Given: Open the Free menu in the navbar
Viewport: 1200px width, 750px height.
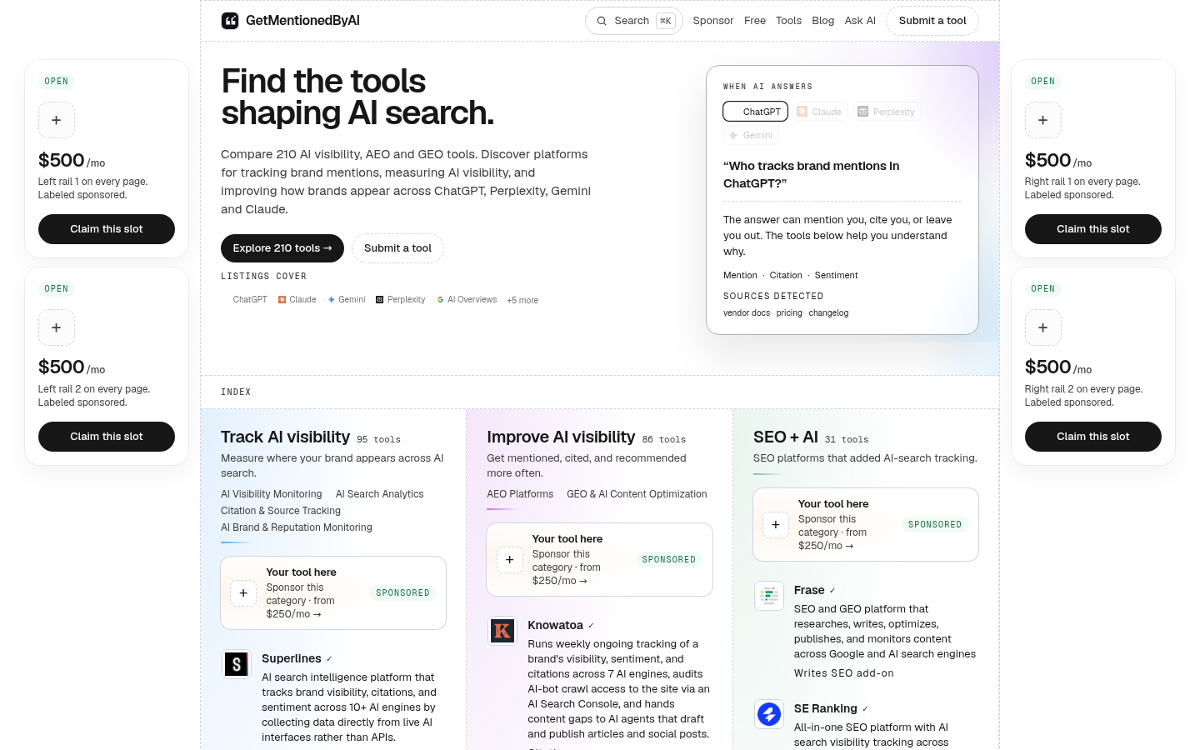Looking at the screenshot, I should point(755,21).
